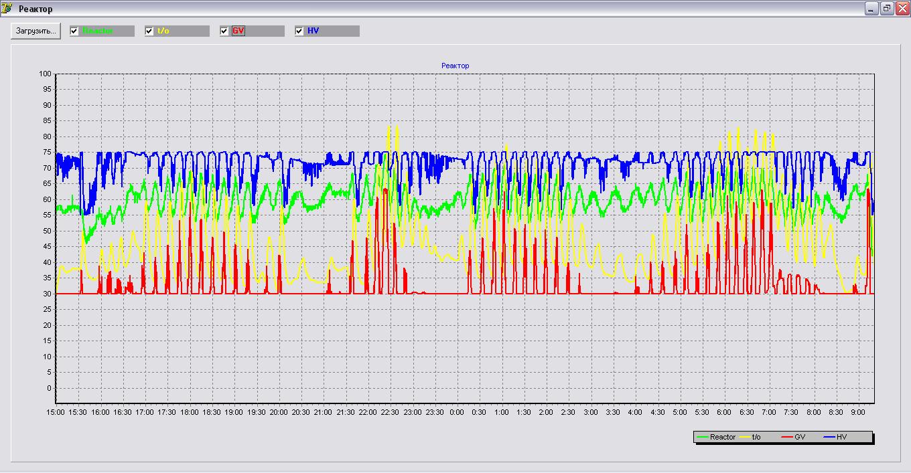Click the 15:00 start label on time axis
The image size is (911, 473).
(56, 413)
